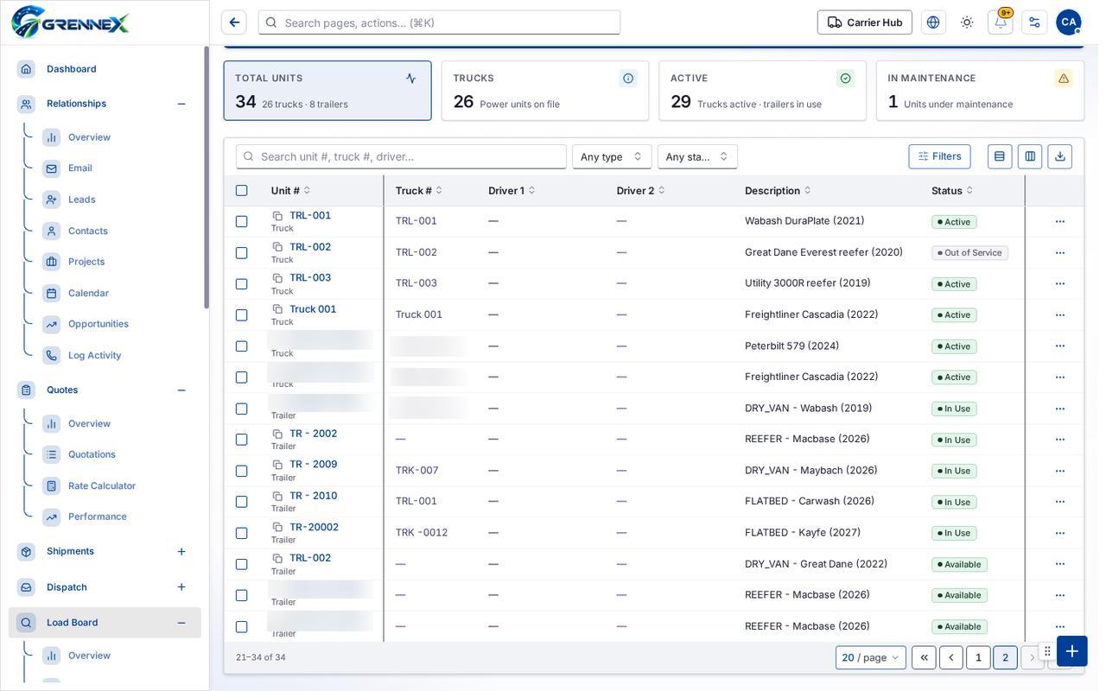Jump to first page of results
Viewport: 1106px width, 691px height.
(924, 658)
